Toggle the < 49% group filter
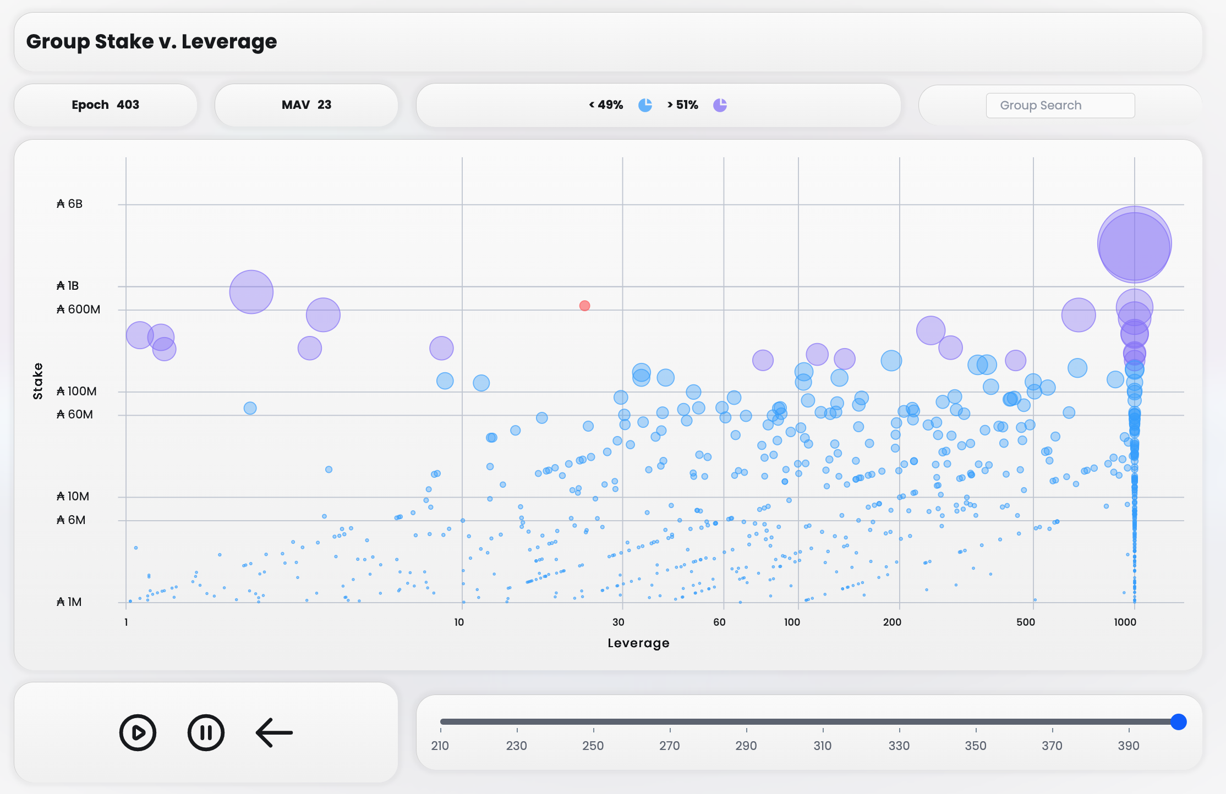 click(606, 105)
